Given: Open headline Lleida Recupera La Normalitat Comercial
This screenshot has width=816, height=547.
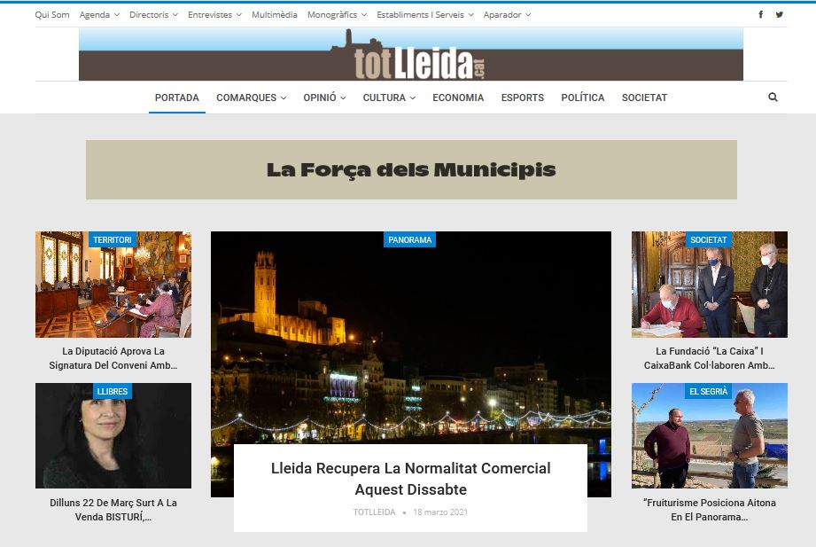Looking at the screenshot, I should click(x=410, y=479).
